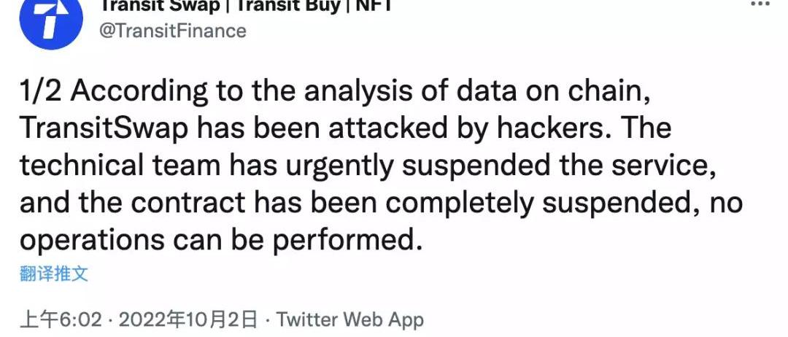Open the @TransitFinance handle link
The image size is (788, 337).
click(x=172, y=31)
